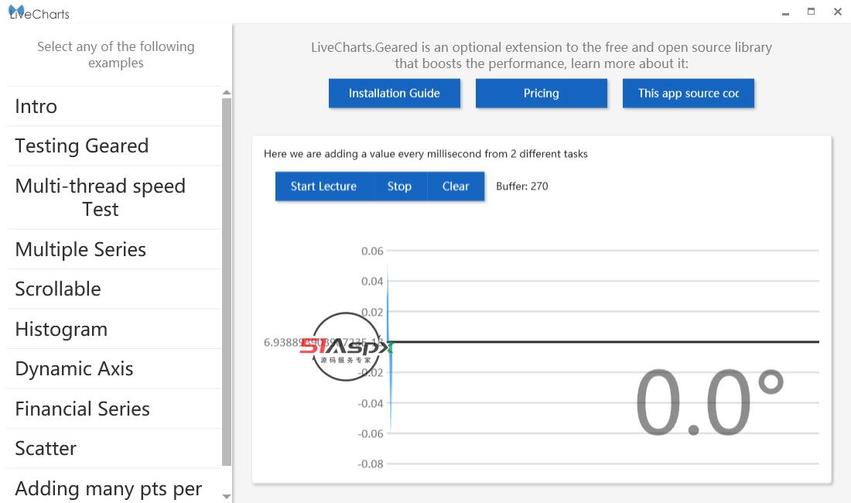Click the -0.08 axis label
The width and height of the screenshot is (851, 503).
(370, 464)
